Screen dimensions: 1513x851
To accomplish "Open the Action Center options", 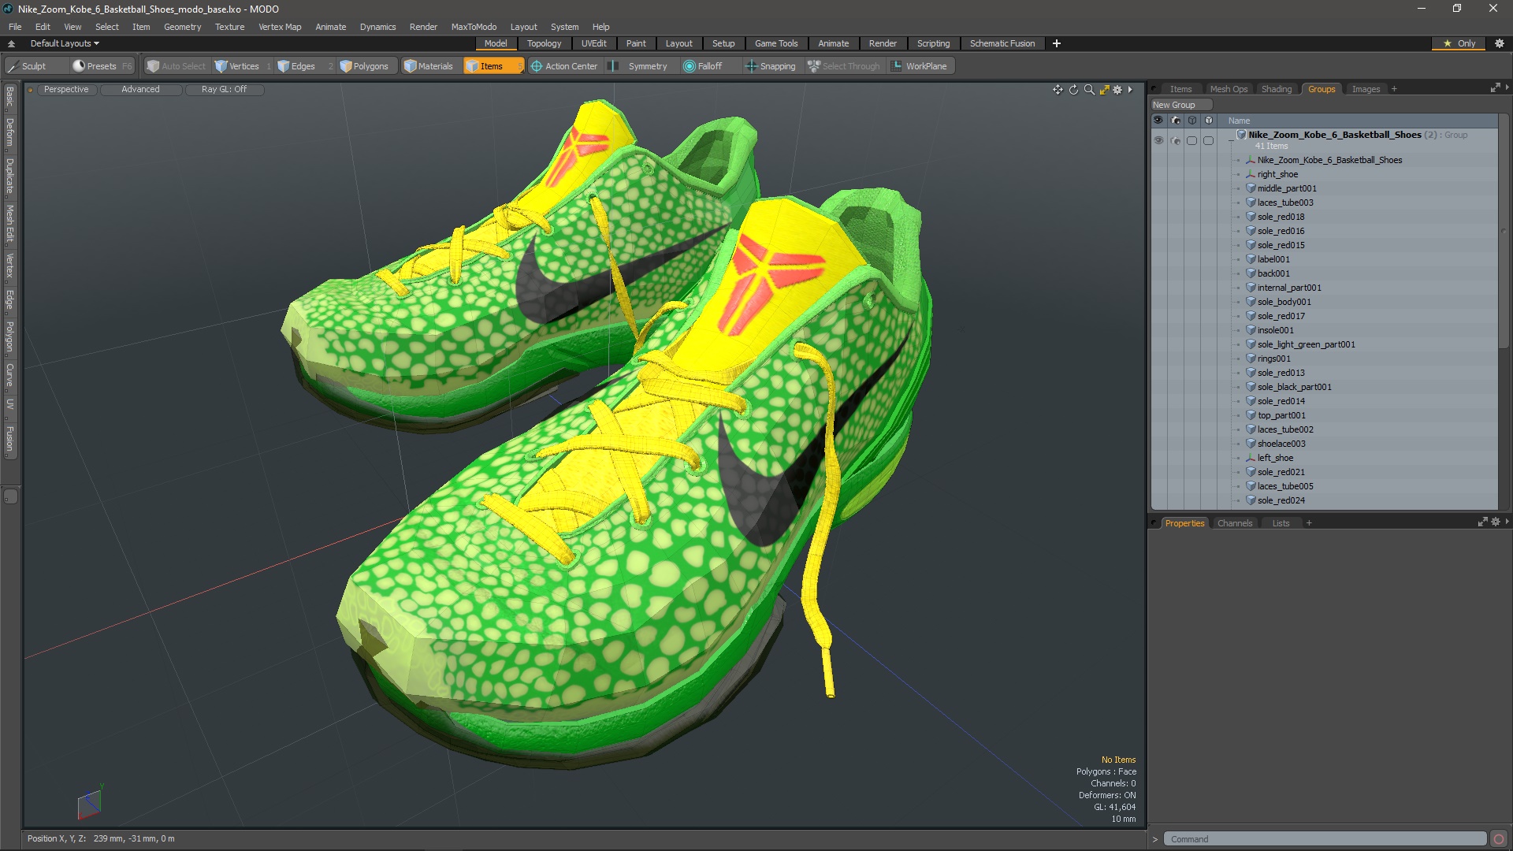I will point(564,66).
